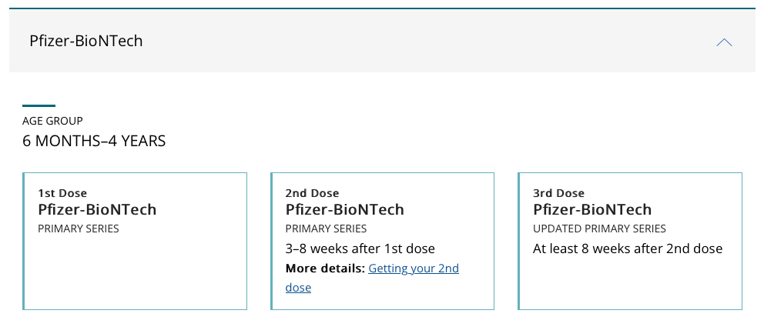Click PRIMARY SERIES text in 2nd Dose card
This screenshot has width=764, height=327.
(x=326, y=229)
